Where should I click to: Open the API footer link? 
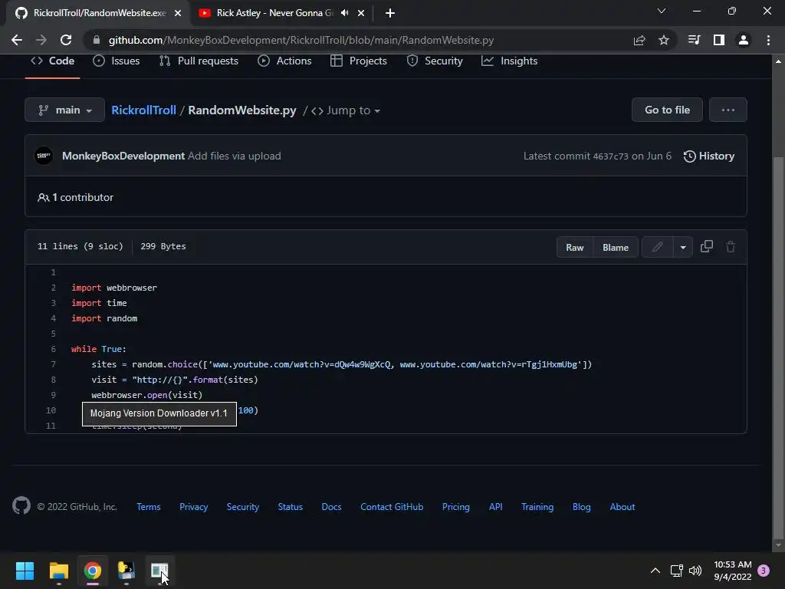coord(496,507)
